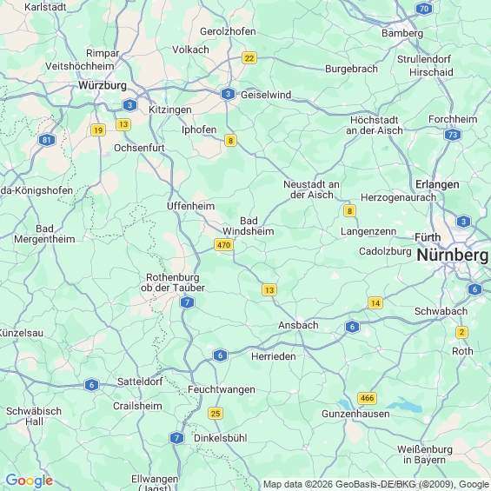Select the Bamberg city label

(x=402, y=33)
